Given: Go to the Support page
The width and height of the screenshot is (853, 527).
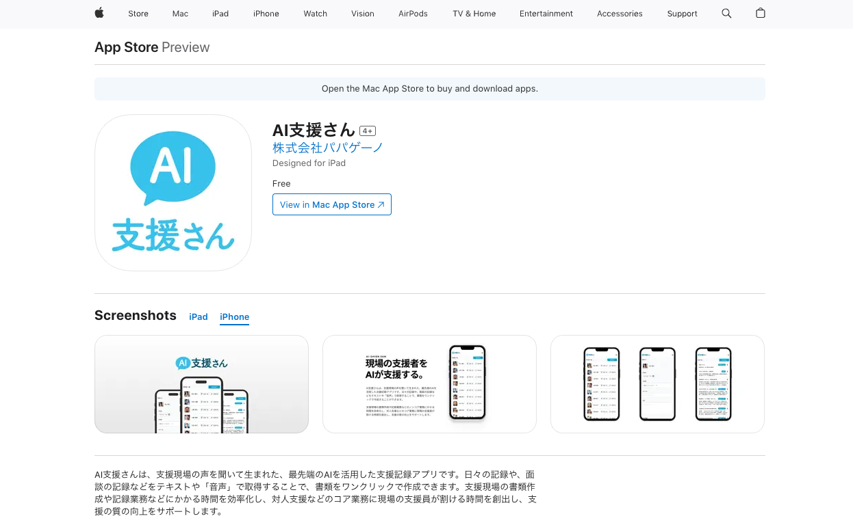Looking at the screenshot, I should pyautogui.click(x=682, y=14).
